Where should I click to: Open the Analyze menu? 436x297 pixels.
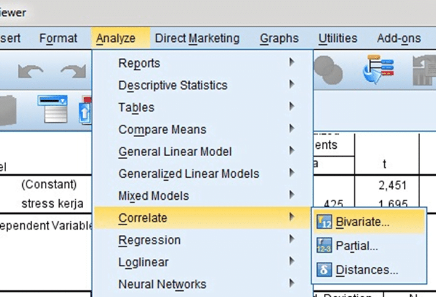[x=121, y=38]
